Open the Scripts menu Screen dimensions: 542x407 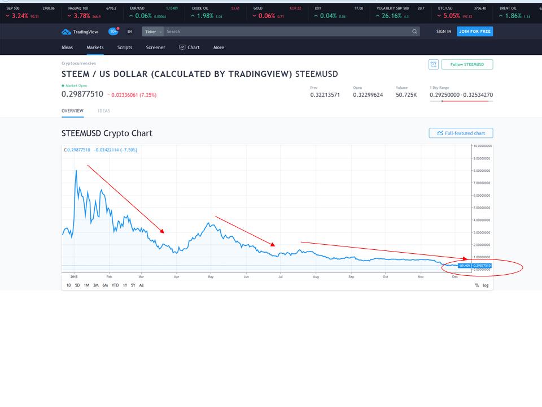[x=125, y=47]
